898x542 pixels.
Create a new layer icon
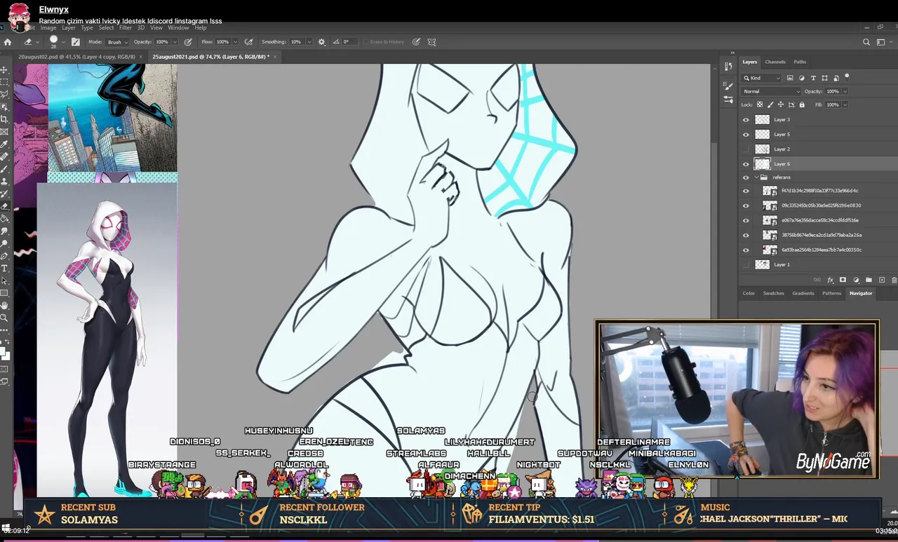pos(882,280)
